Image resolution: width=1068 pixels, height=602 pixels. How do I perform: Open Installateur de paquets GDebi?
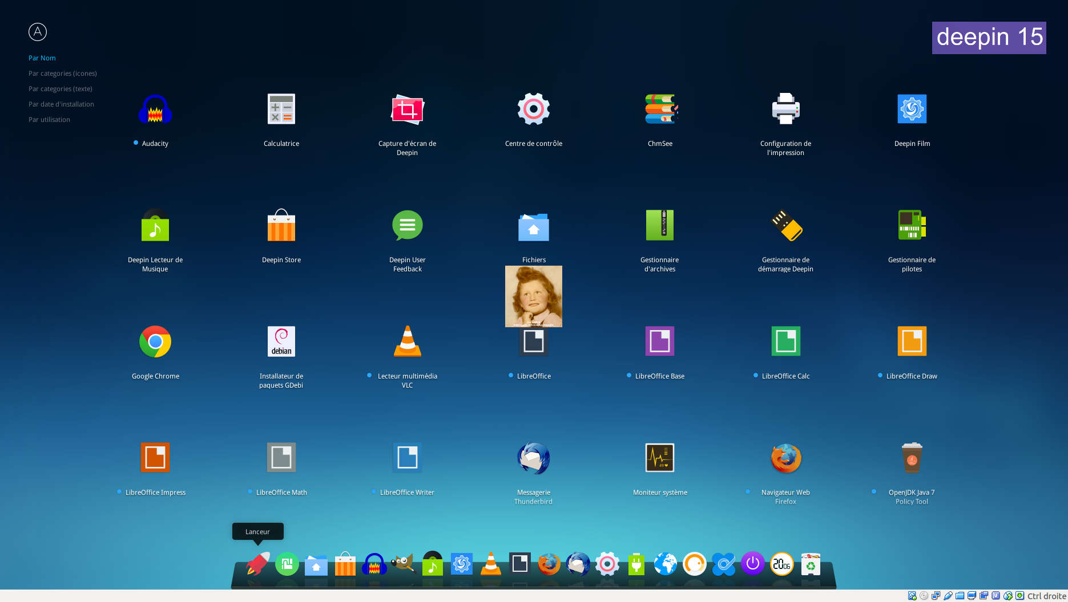click(x=281, y=341)
